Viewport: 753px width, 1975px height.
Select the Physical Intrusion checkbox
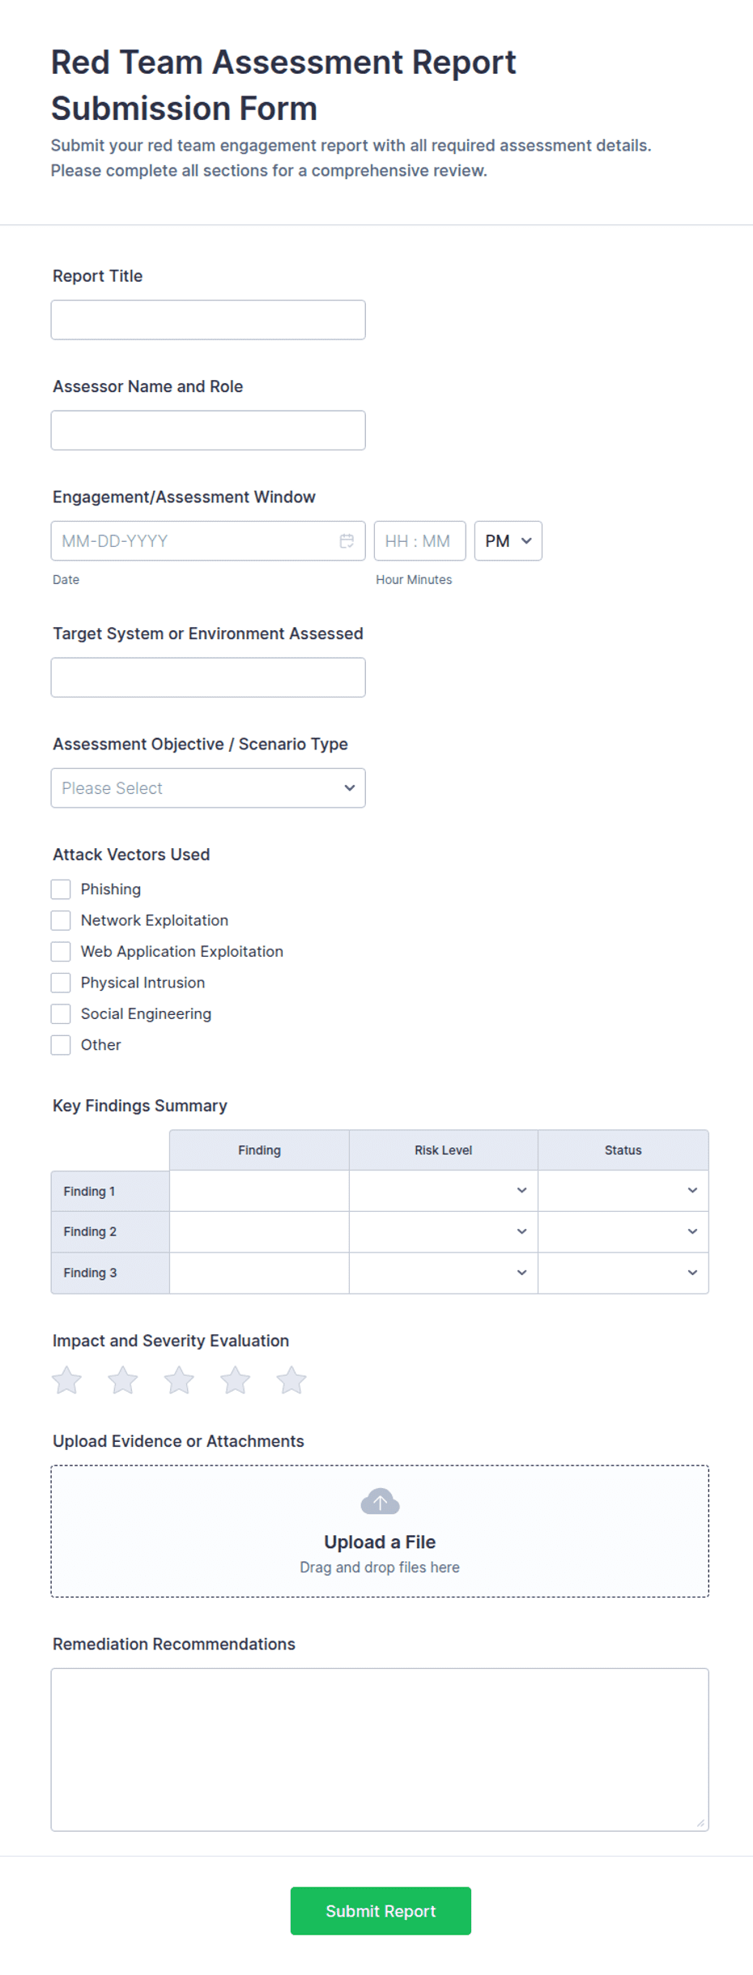[61, 983]
